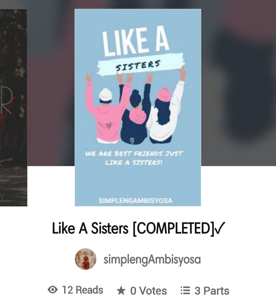Select the partially visible dark cover at left
This screenshot has width=276, height=302.
click(14, 107)
